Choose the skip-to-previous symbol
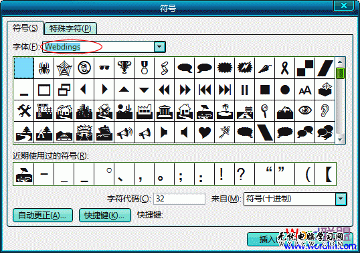The image size is (360, 253). (x=204, y=90)
